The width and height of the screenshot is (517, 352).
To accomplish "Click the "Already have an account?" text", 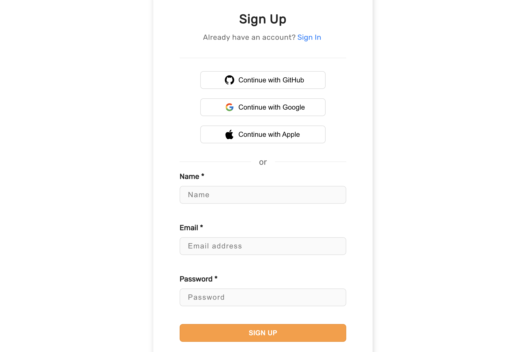I will click(x=249, y=37).
